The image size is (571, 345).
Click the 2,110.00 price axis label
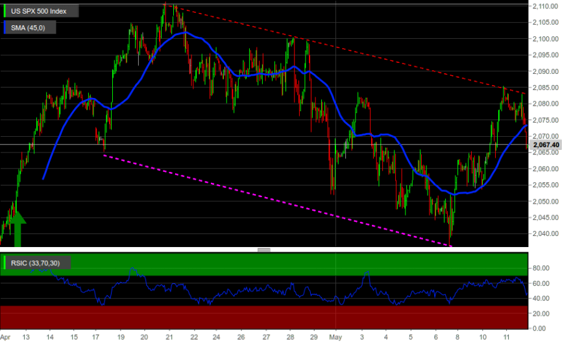click(x=545, y=6)
